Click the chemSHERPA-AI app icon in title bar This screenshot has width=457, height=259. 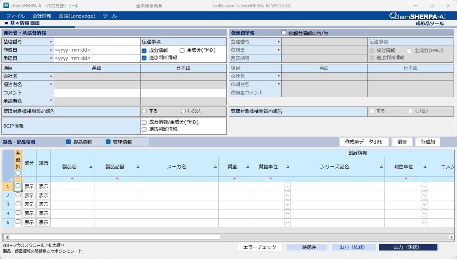(5, 5)
